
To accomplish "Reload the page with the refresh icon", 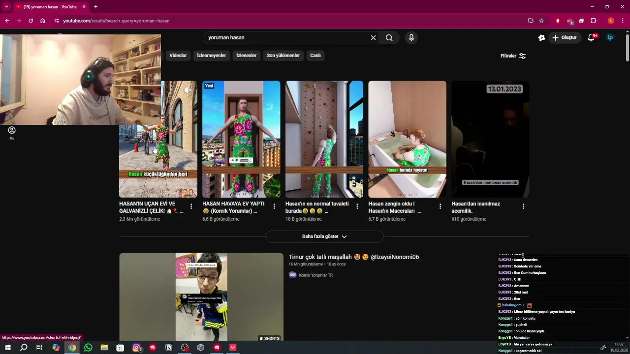I will tap(31, 21).
